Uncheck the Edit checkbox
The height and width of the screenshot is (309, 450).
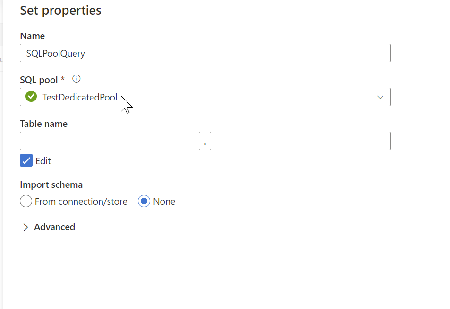(26, 160)
